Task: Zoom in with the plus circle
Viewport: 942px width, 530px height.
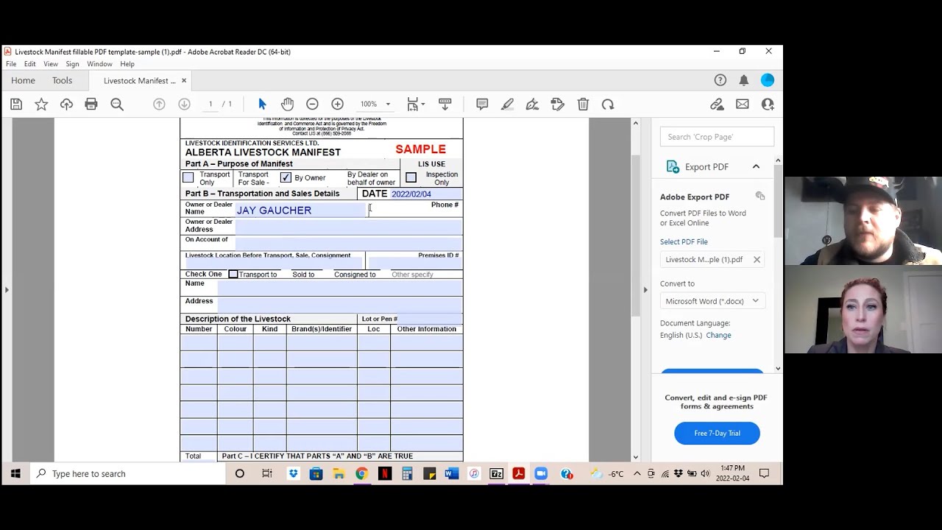Action: (x=337, y=105)
